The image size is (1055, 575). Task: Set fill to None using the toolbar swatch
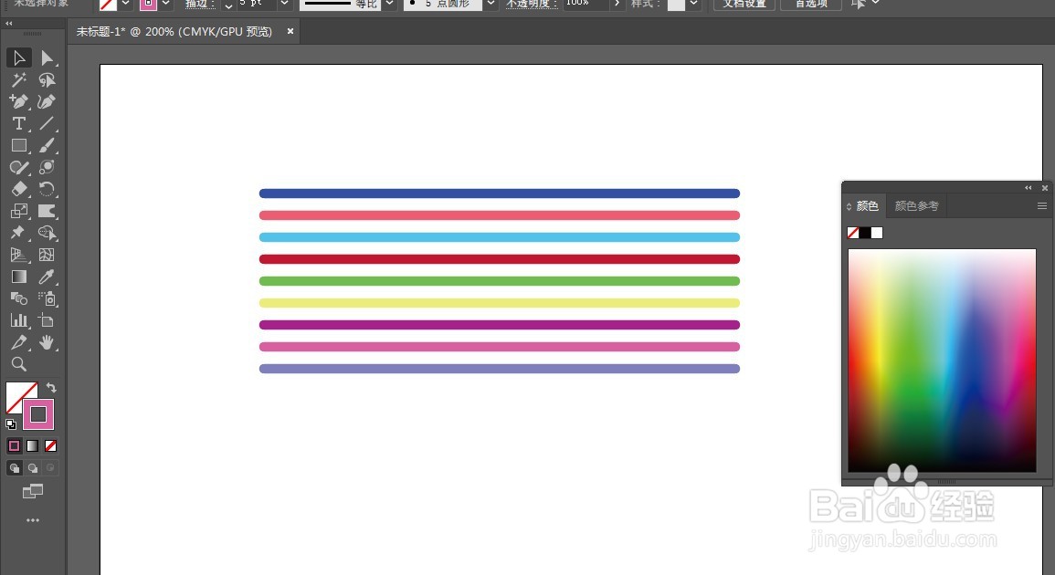click(x=50, y=445)
